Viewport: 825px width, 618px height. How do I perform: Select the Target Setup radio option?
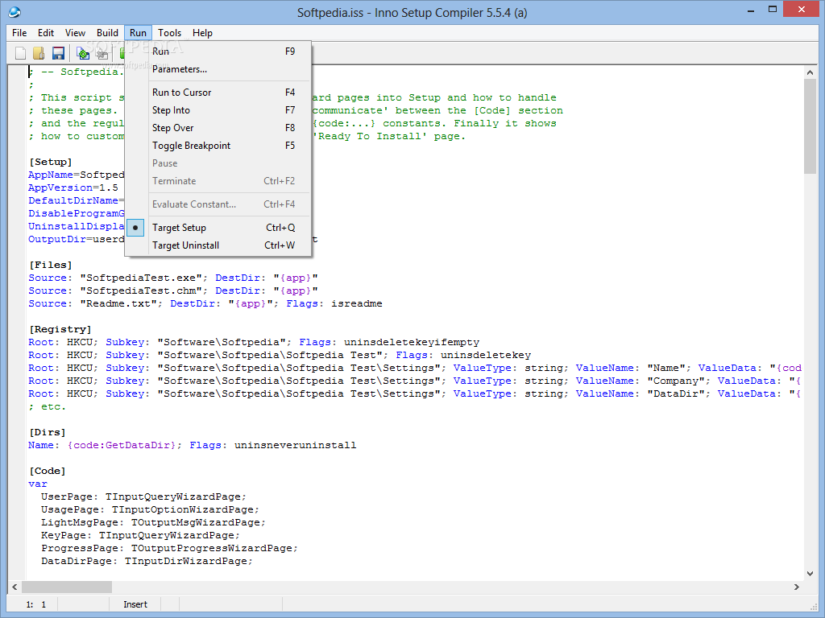[x=218, y=228]
